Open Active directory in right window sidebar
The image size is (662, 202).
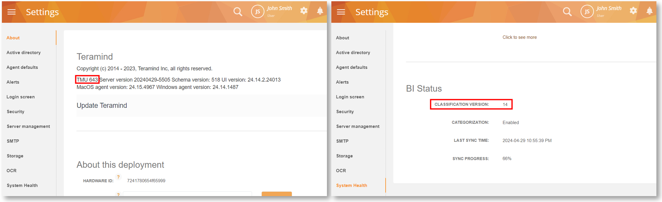click(x=353, y=53)
